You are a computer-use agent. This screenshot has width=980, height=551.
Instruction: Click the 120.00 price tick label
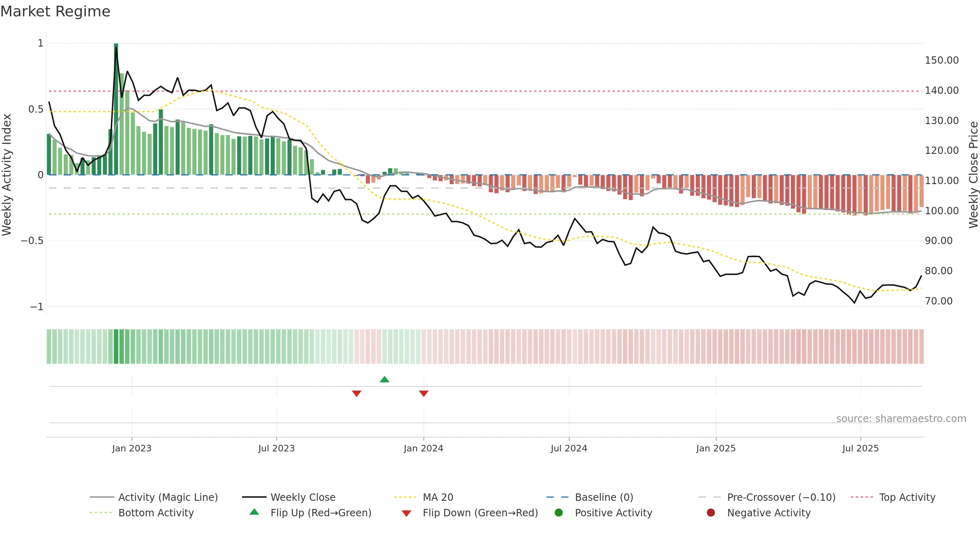(x=942, y=150)
